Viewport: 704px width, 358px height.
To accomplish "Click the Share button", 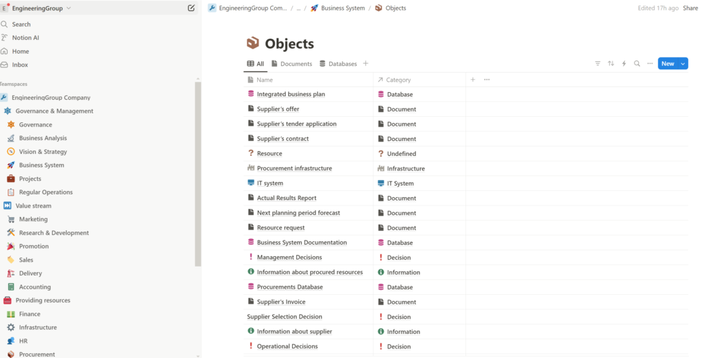I will [x=690, y=8].
